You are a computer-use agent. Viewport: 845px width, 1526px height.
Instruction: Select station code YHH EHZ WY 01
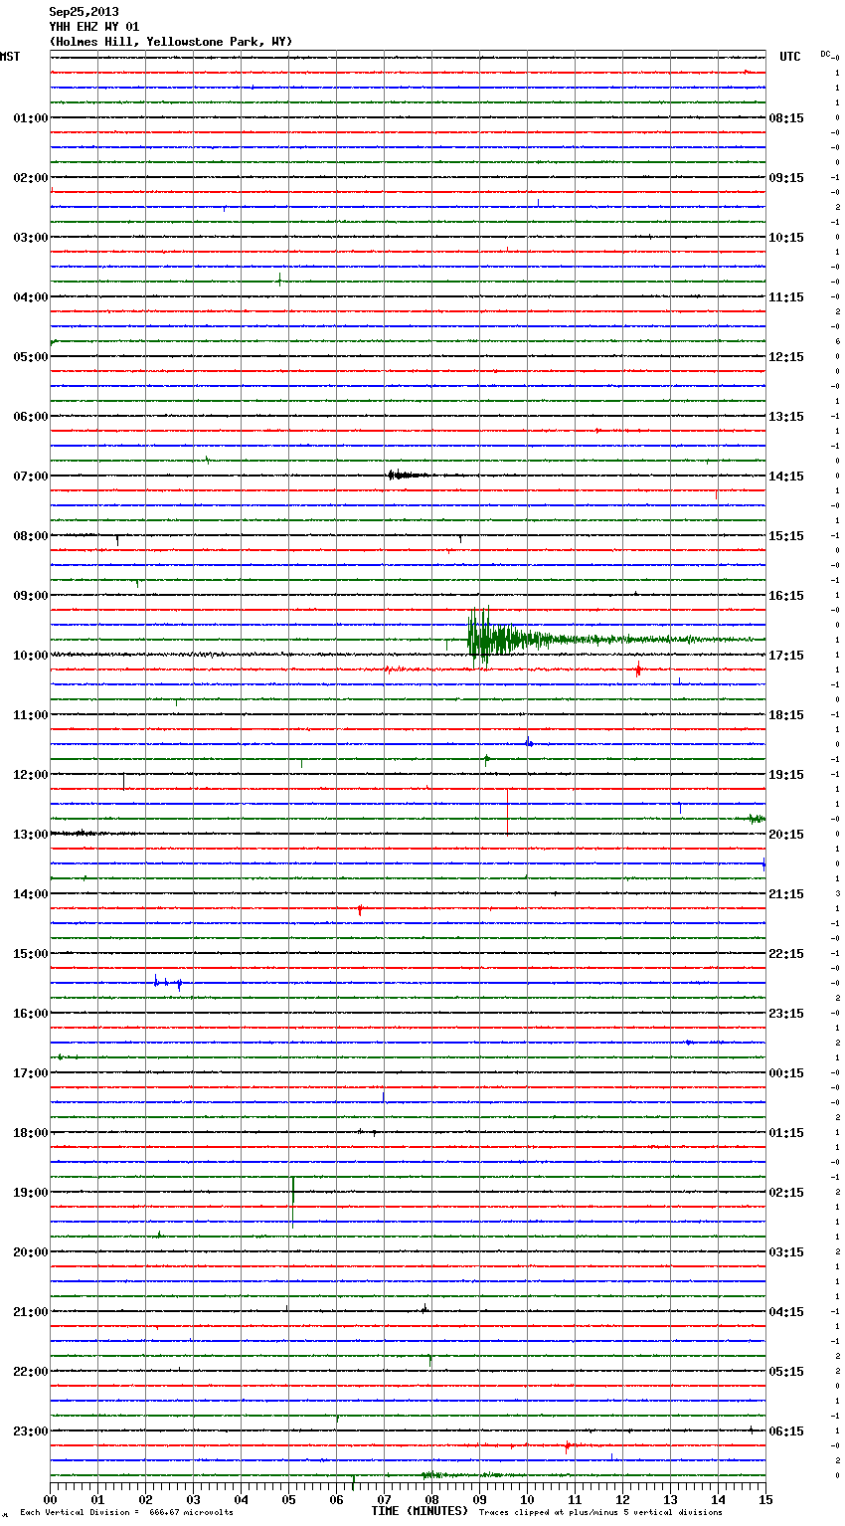point(94,27)
